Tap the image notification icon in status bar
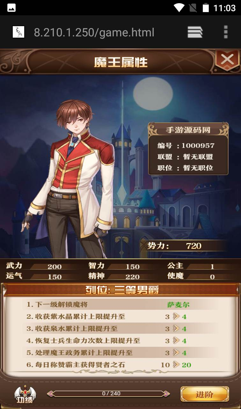Image resolution: width=241 pixels, height=409 pixels. (x=11, y=8)
